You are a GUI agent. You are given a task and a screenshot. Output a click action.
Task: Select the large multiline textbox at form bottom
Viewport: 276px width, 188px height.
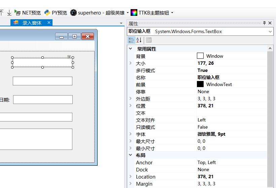point(36,139)
